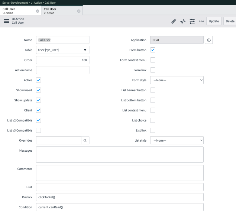Enable the Form context menu checkbox
The image size is (236, 212).
pos(153,60)
